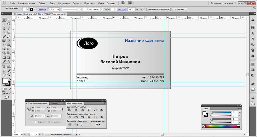257x137 pixels.
Task: Set toolbox color mode to None
Action: tap(10, 89)
